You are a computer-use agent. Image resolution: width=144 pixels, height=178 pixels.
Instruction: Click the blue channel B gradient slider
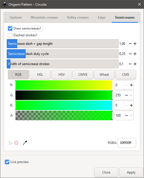point(64,105)
